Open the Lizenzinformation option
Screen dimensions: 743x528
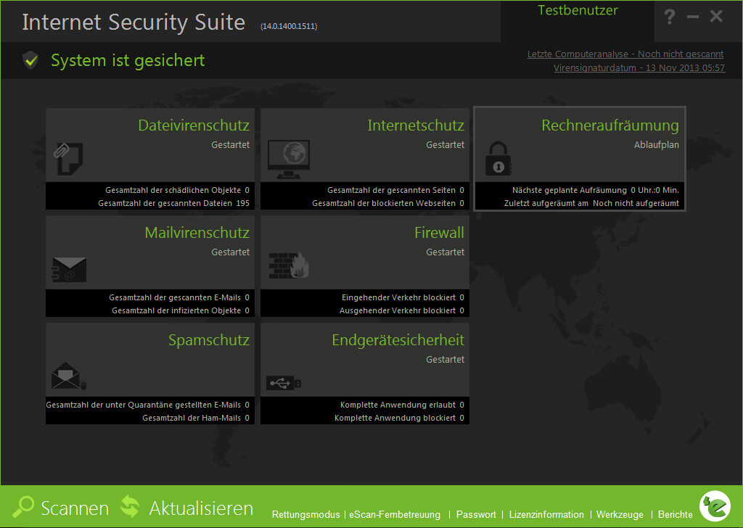click(x=546, y=515)
